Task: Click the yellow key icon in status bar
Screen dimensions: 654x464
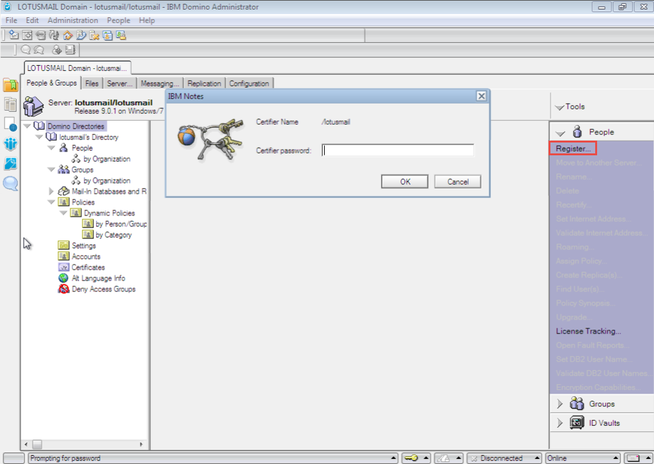Action: click(x=411, y=458)
